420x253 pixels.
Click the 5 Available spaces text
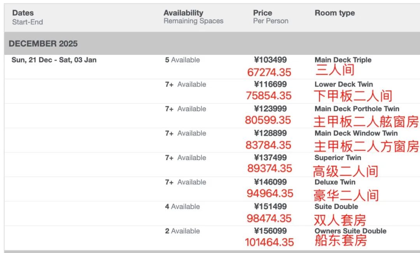[x=182, y=60]
